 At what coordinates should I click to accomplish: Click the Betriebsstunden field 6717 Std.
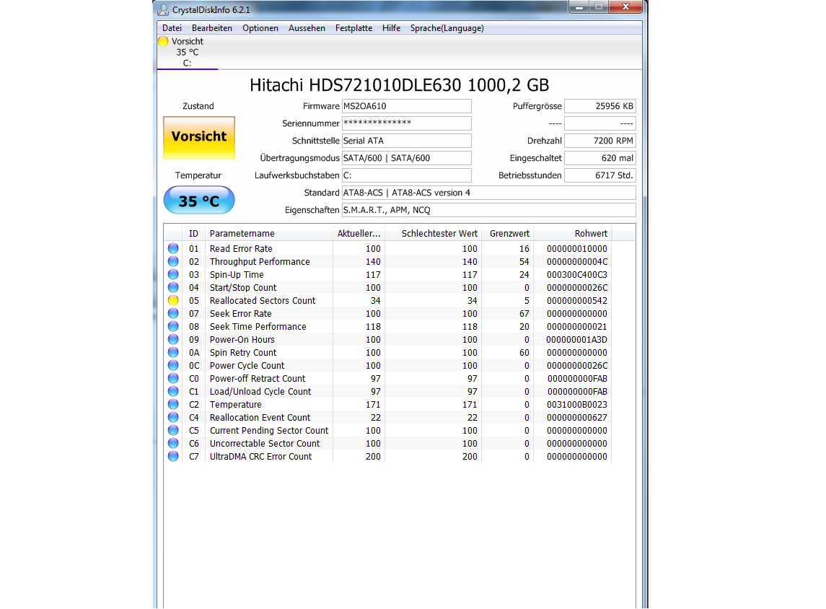(600, 175)
